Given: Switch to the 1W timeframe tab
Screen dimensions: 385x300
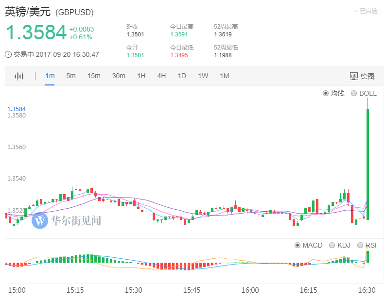Looking at the screenshot, I should click(203, 76).
